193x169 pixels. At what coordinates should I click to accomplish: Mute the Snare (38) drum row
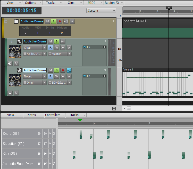(50, 134)
